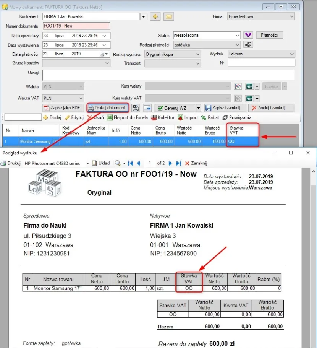Expand the HP Photosmart printer selection dropdown
Screen dimensions: 317x348
tap(88, 163)
